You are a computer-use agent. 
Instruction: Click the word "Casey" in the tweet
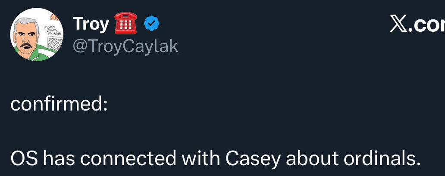(254, 159)
